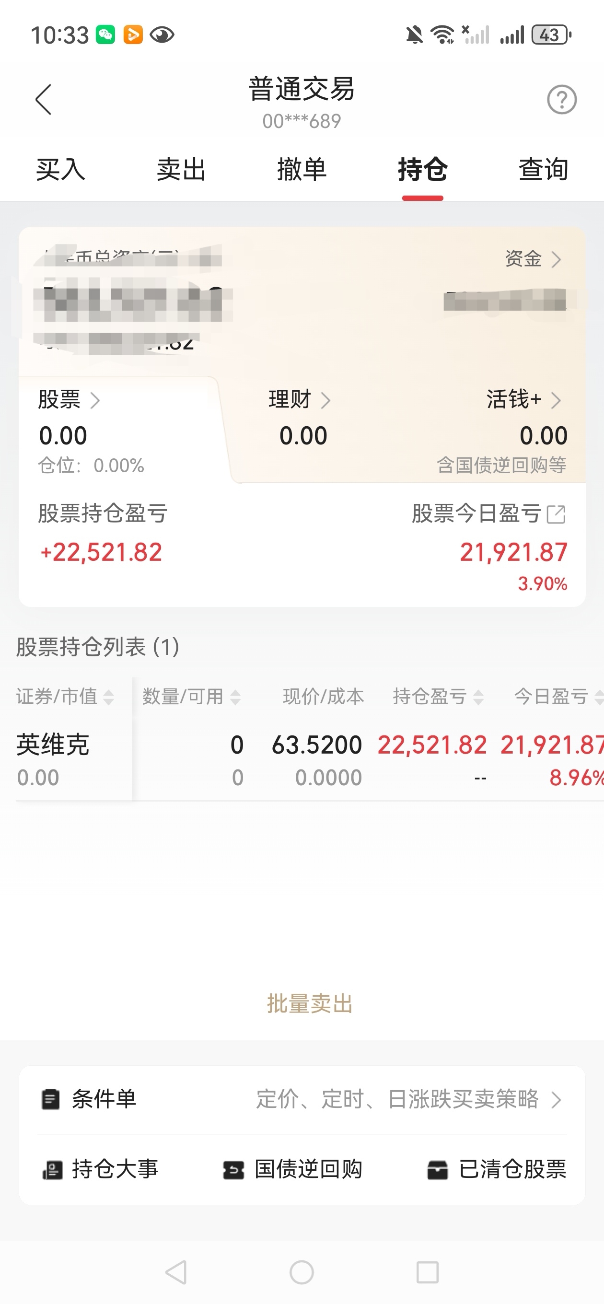This screenshot has height=1304, width=604.
Task: Switch to 买入 tab
Action: point(61,169)
